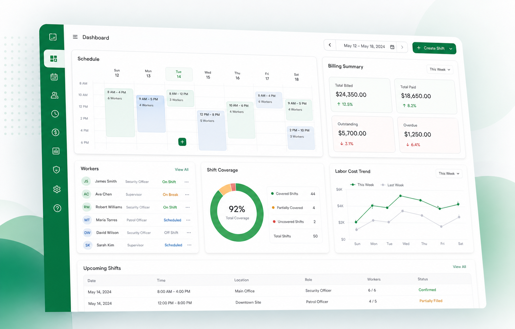Image resolution: width=515 pixels, height=329 pixels.
Task: Toggle the hamburger menu next to Dashboard
Action: [75, 37]
